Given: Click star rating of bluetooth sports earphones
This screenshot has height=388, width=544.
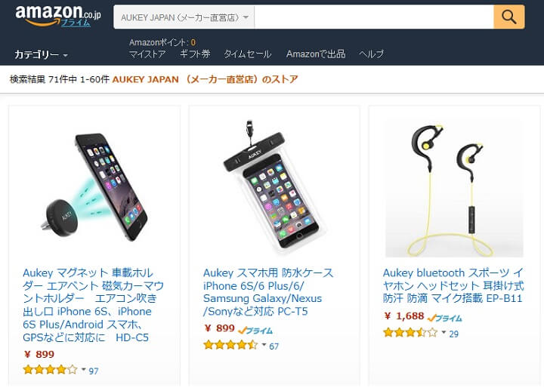Looking at the screenshot, I should (410, 333).
